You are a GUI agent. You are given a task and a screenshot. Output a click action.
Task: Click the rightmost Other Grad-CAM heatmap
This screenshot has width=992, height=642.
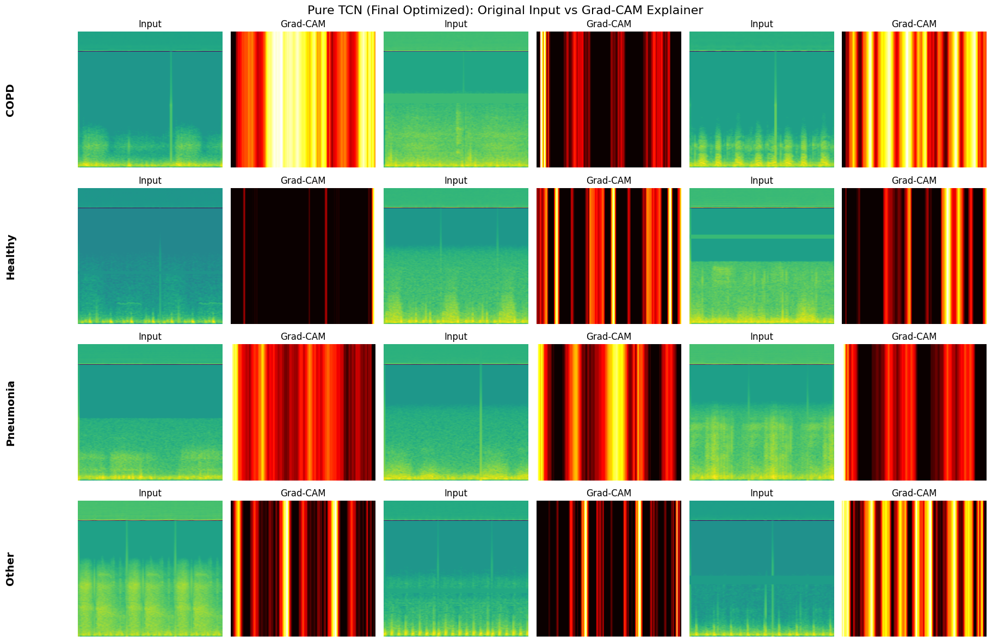point(914,568)
